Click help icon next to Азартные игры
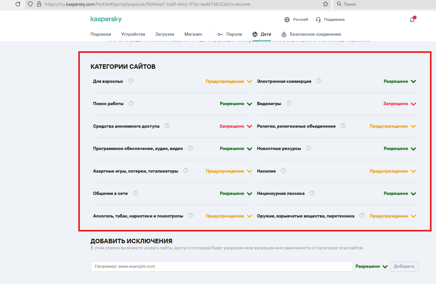Image resolution: width=436 pixels, height=284 pixels. pyautogui.click(x=186, y=171)
